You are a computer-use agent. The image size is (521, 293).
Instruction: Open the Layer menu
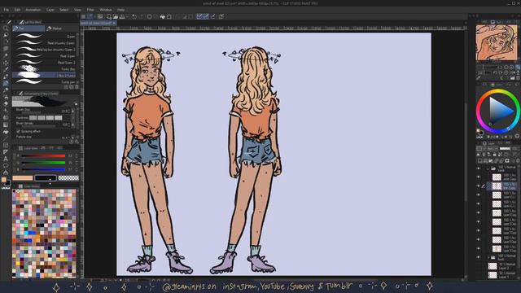click(50, 10)
